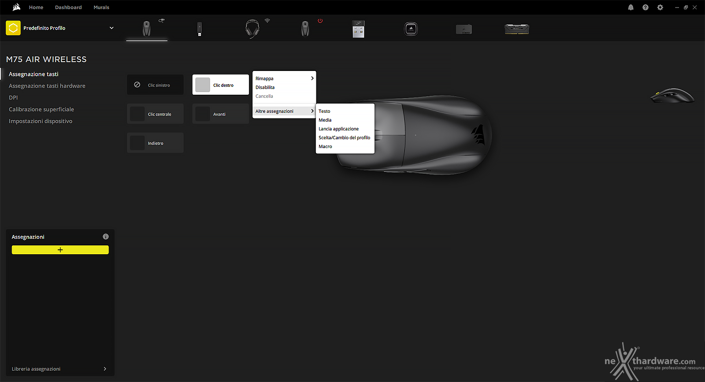
Task: Click the mouse side-view thumbnail
Action: point(672,95)
